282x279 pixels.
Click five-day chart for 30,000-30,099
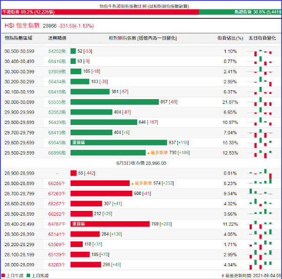click(x=260, y=102)
